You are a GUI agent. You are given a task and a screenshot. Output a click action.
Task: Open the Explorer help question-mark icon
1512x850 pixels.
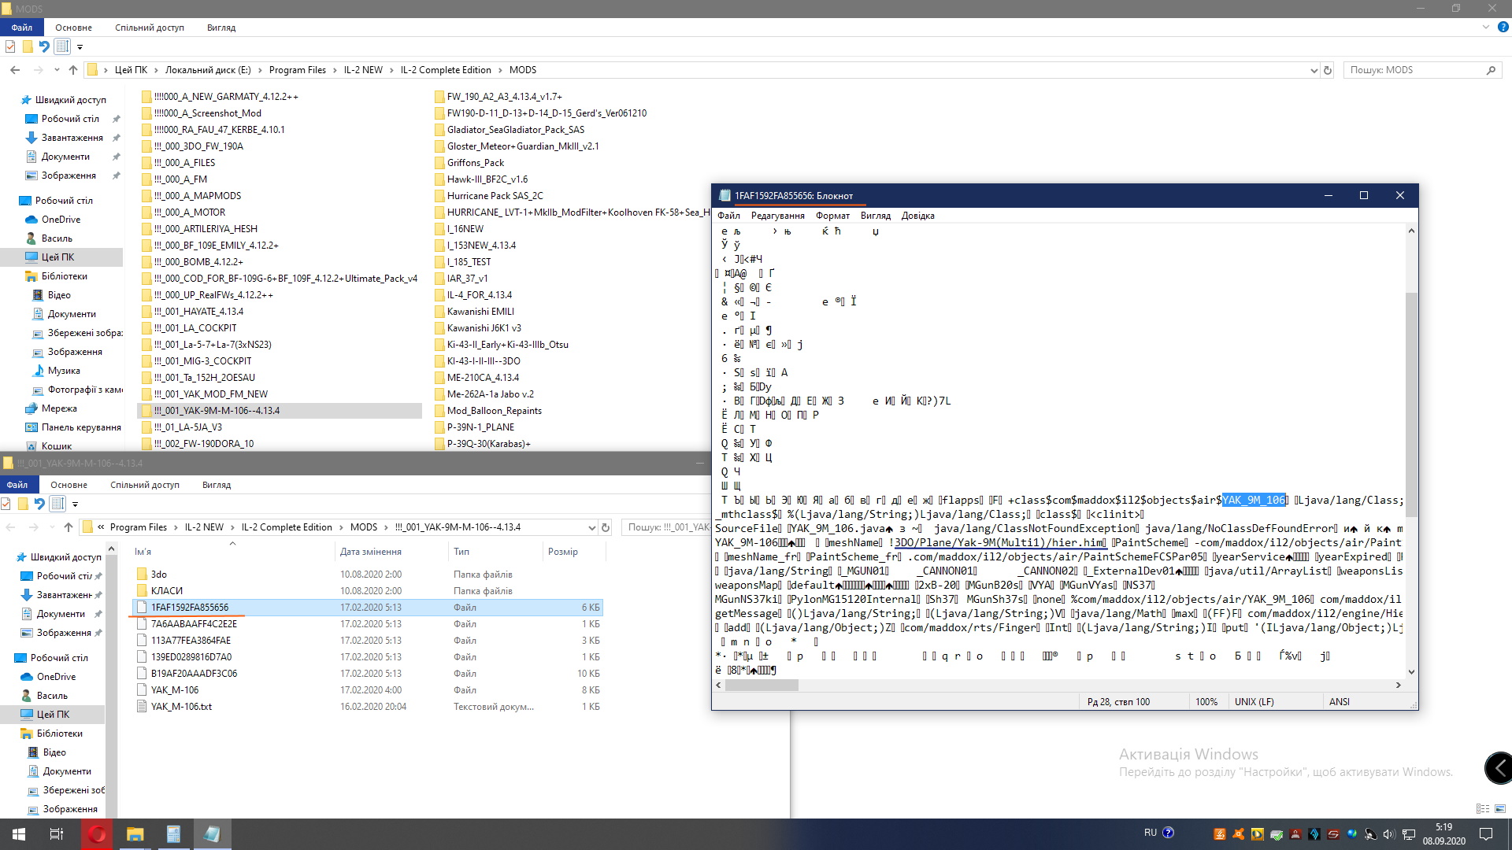tap(1503, 27)
